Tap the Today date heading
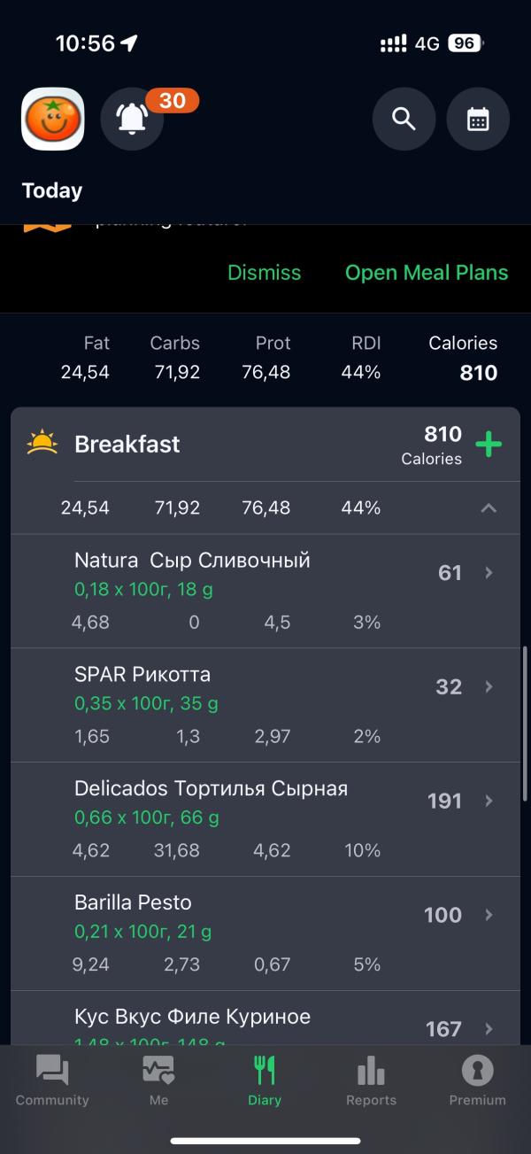The image size is (531, 1154). tap(52, 190)
